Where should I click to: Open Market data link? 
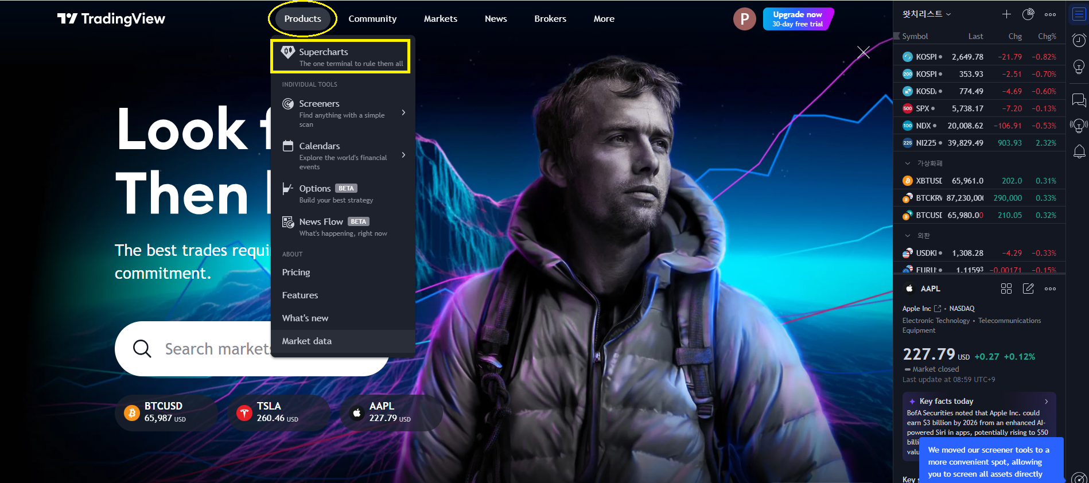343,341
